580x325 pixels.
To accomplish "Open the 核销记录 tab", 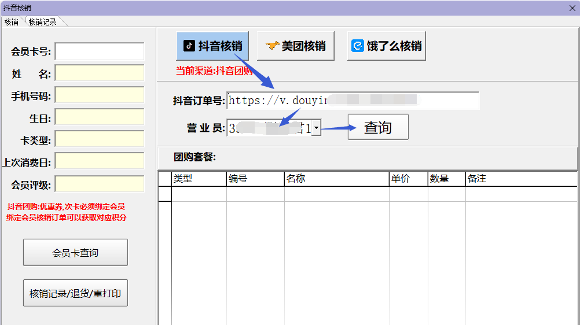I will (43, 22).
